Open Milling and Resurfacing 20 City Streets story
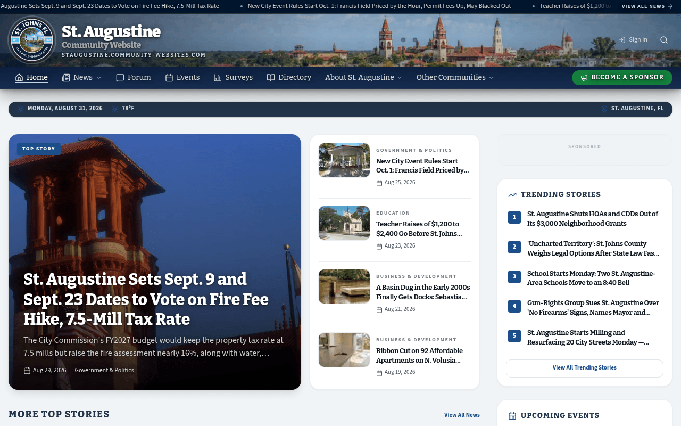The height and width of the screenshot is (426, 681). (588, 338)
